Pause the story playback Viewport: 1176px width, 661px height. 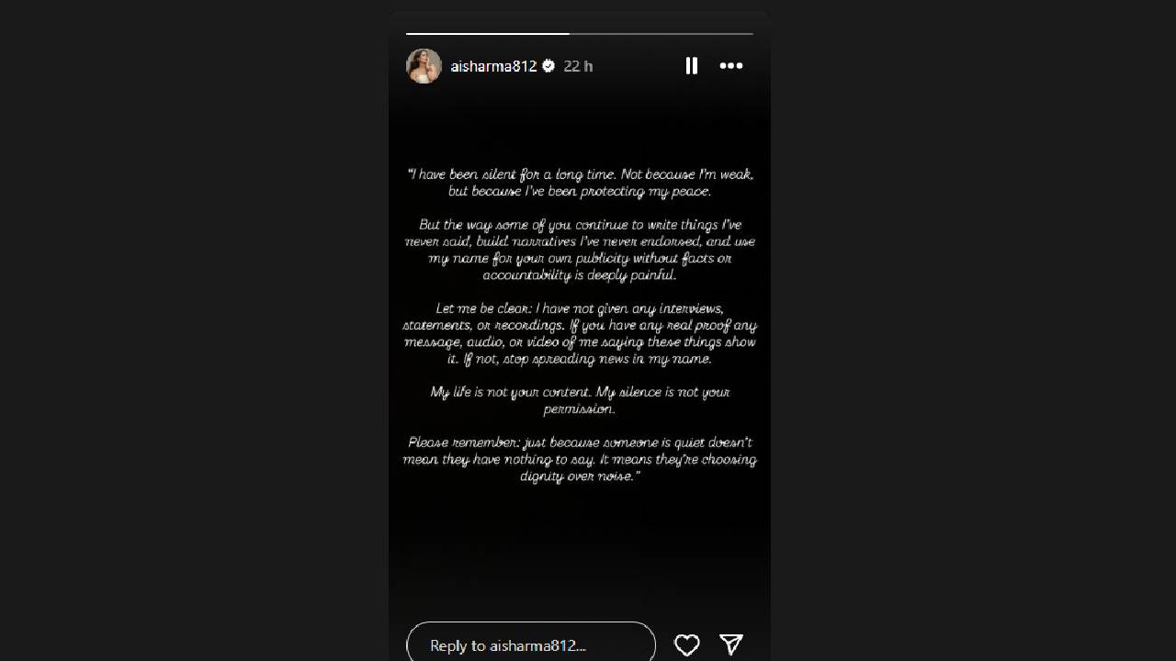click(x=691, y=65)
